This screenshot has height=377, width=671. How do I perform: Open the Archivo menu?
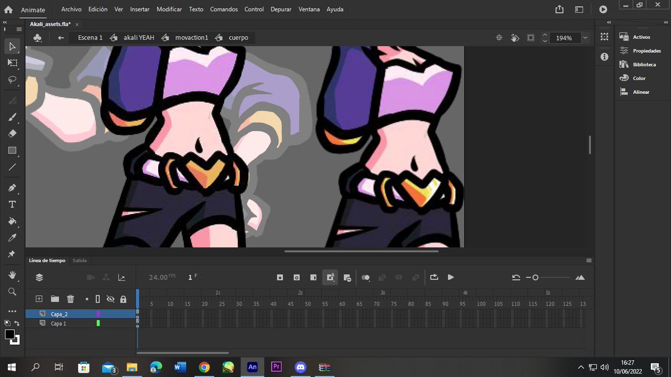(71, 9)
